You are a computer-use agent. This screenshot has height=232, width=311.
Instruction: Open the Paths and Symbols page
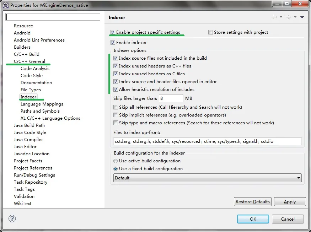point(40,111)
